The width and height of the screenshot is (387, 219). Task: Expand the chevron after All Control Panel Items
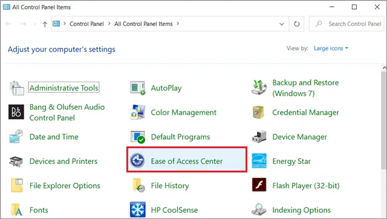(x=178, y=24)
